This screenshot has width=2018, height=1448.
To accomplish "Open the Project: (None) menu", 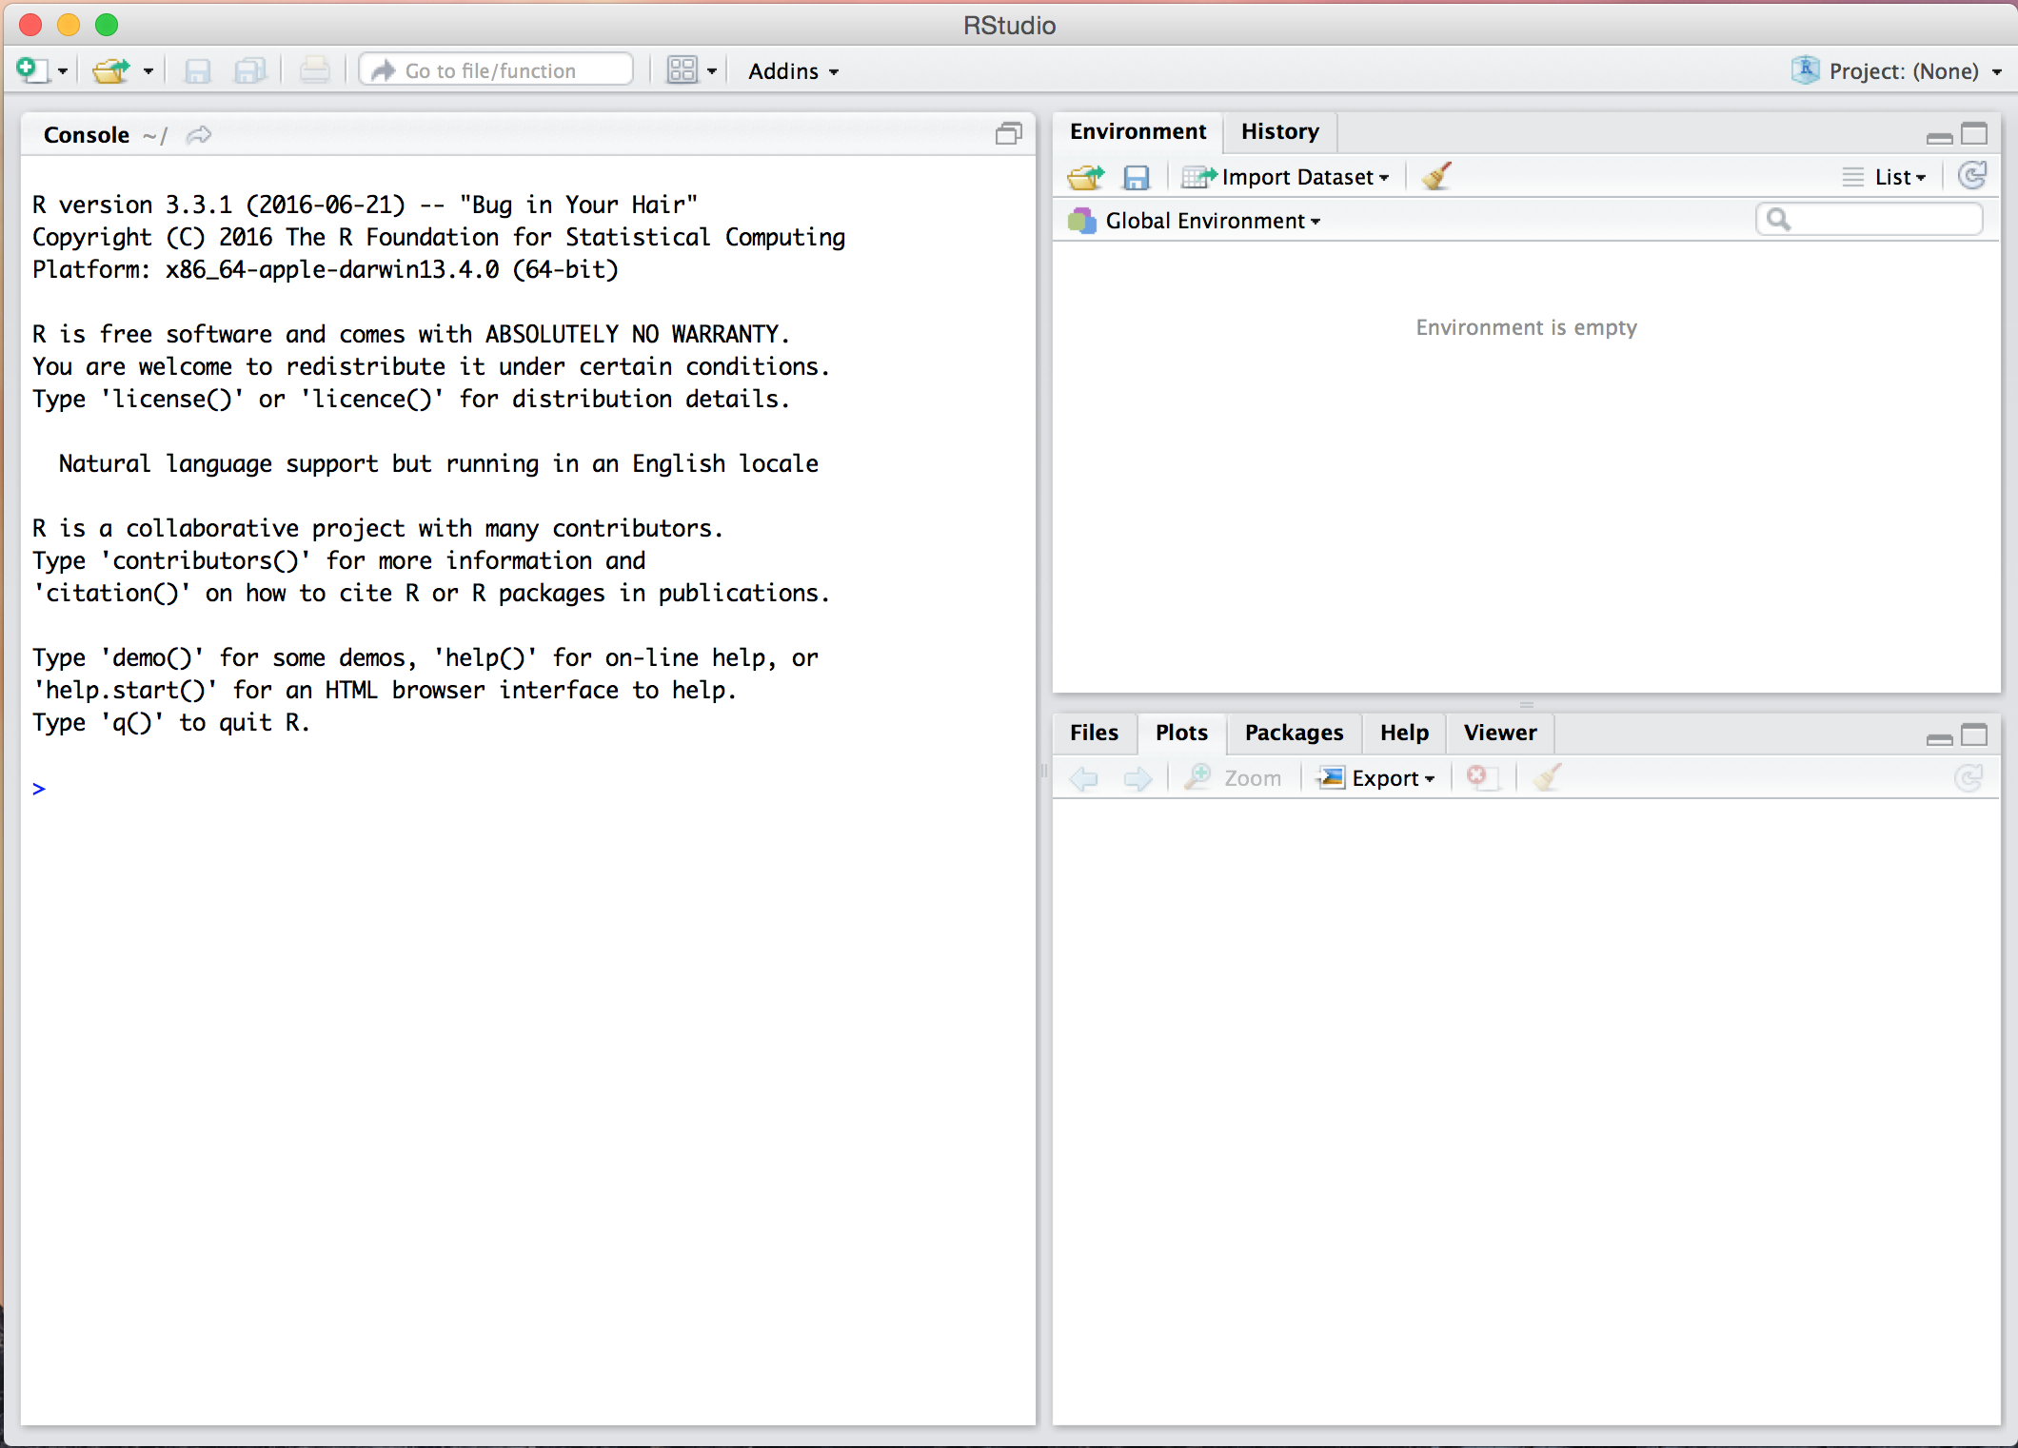I will (1903, 71).
